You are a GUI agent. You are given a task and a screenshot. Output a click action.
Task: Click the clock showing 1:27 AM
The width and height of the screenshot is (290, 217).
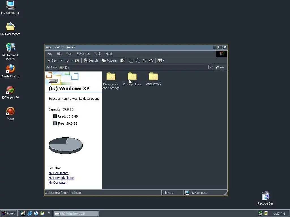(279, 214)
